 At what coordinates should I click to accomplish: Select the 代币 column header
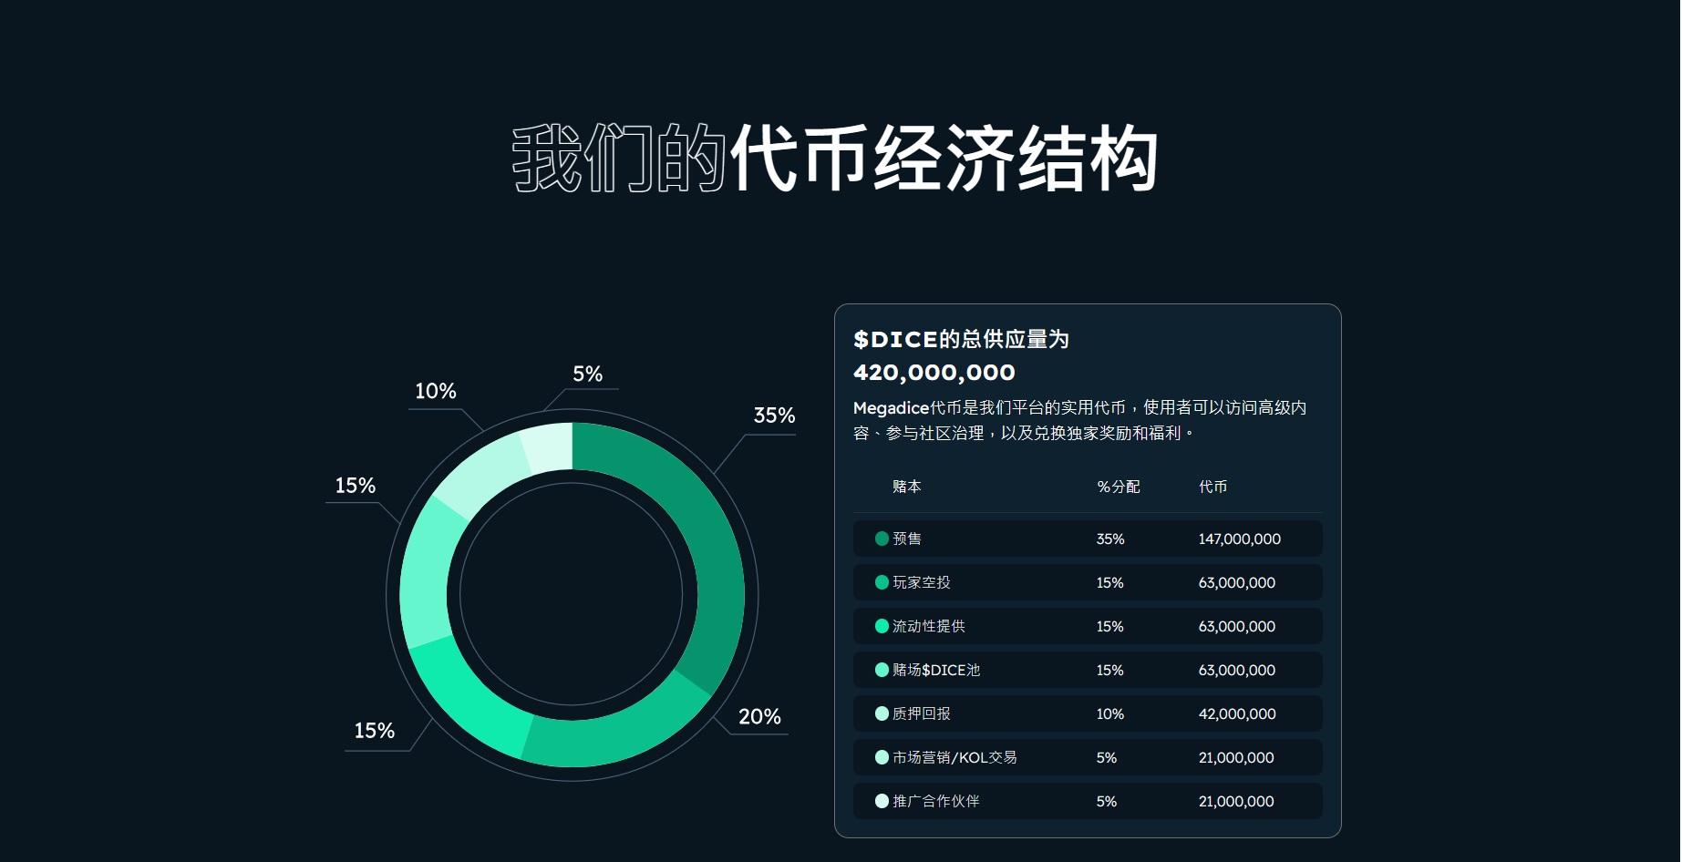(1212, 487)
